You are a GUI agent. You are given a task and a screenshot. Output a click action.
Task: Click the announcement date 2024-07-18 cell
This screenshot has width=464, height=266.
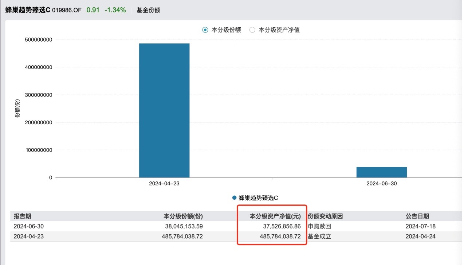[x=420, y=226]
